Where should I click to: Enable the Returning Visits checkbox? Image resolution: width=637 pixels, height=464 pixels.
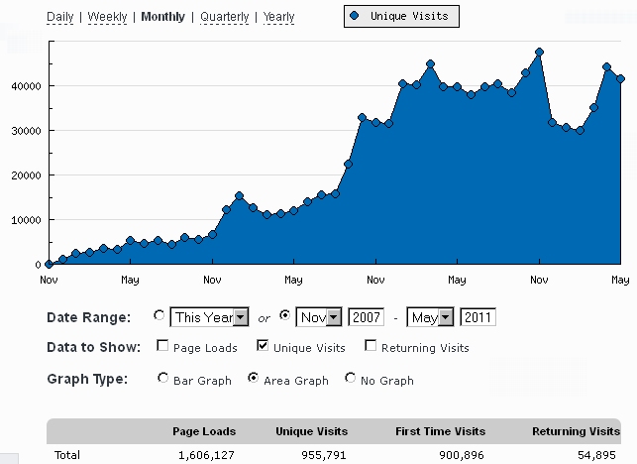[371, 347]
